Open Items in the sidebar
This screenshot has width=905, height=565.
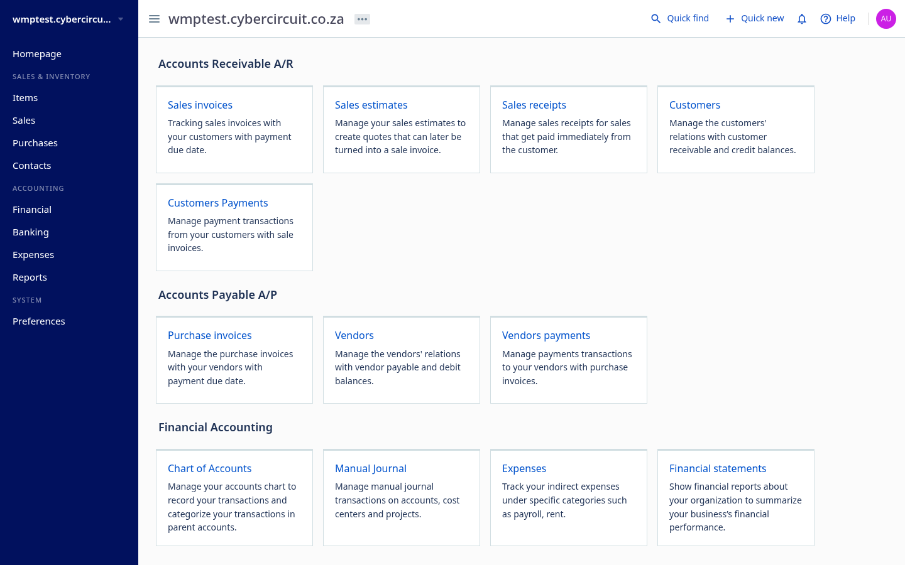pos(25,98)
